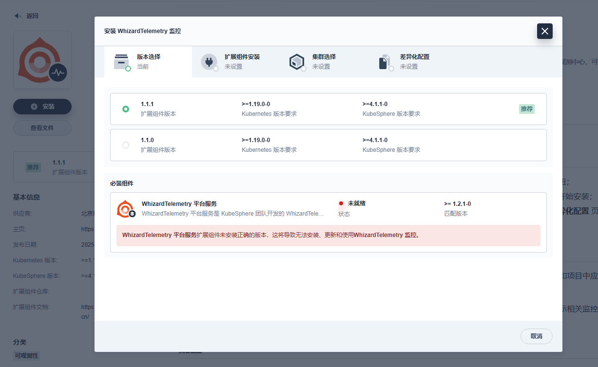Click the version selection box icon
Screen dimensions: 598x367
121,62
